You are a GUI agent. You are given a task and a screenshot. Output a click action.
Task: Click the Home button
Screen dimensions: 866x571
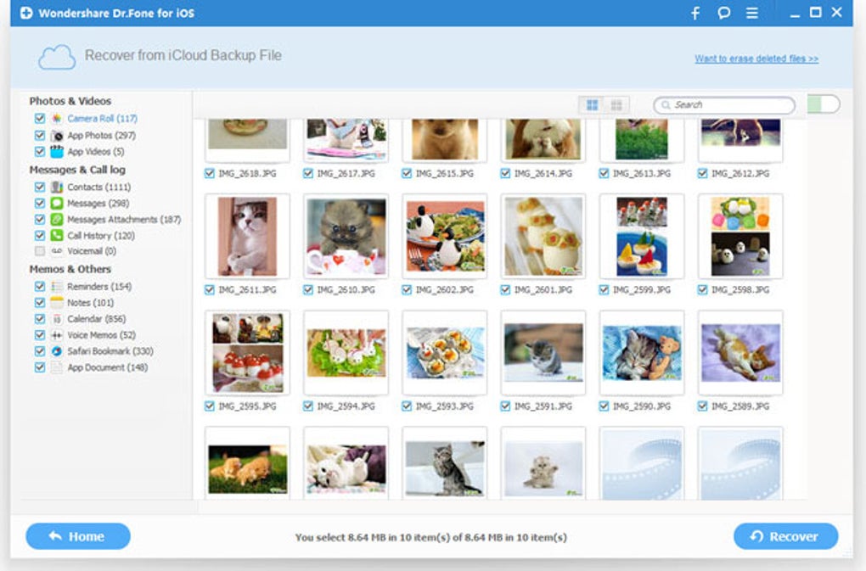[76, 536]
